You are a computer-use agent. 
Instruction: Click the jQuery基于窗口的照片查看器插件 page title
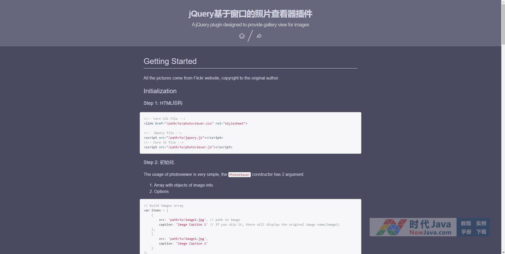pos(250,14)
